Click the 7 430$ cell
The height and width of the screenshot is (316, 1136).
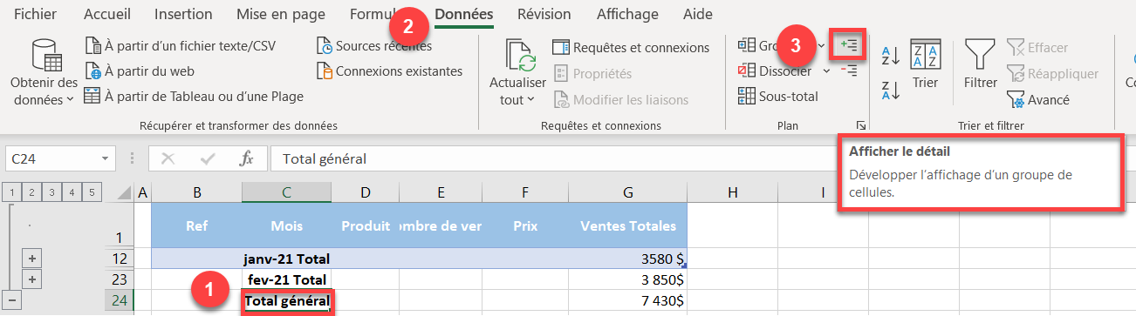(x=628, y=301)
